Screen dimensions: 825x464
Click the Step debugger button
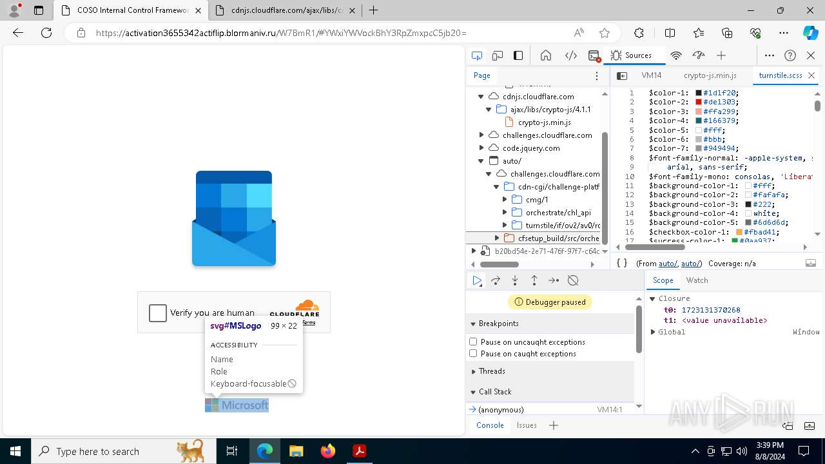[554, 280]
